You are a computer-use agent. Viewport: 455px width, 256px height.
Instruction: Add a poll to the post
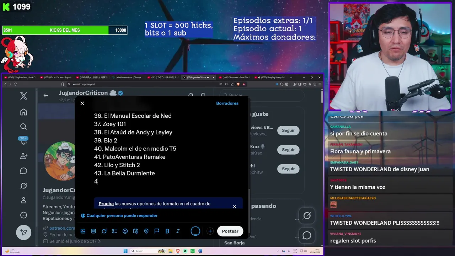click(114, 231)
